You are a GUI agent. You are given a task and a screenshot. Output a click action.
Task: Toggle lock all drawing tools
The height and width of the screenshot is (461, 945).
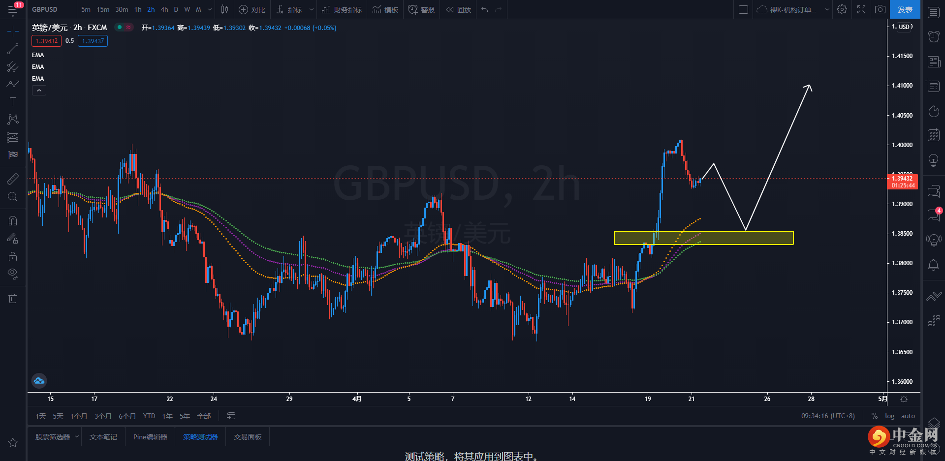click(13, 256)
